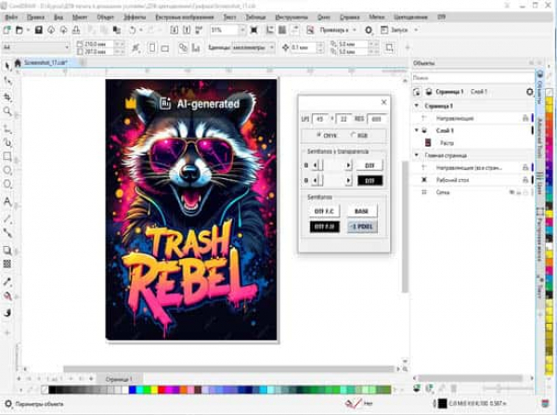Open the Options gear in standard toolbar
Screen dimensions: 557x415
click(x=369, y=31)
